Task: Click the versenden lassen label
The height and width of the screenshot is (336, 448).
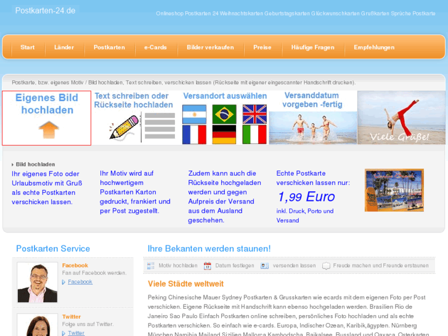Action: [295, 266]
